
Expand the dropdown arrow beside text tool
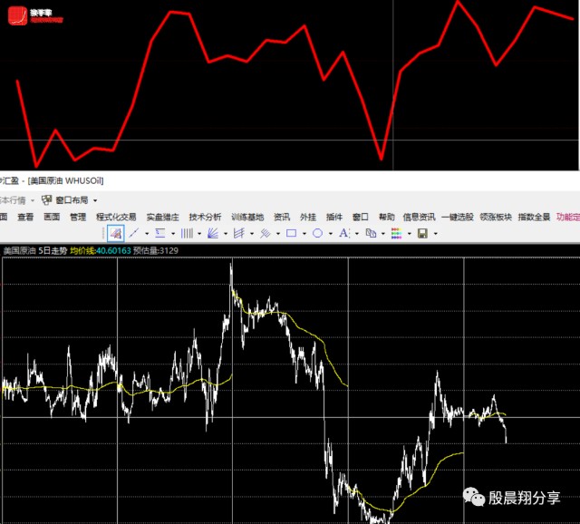point(356,234)
